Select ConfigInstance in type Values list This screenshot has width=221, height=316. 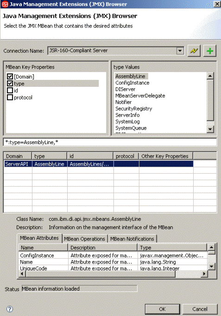(x=132, y=83)
